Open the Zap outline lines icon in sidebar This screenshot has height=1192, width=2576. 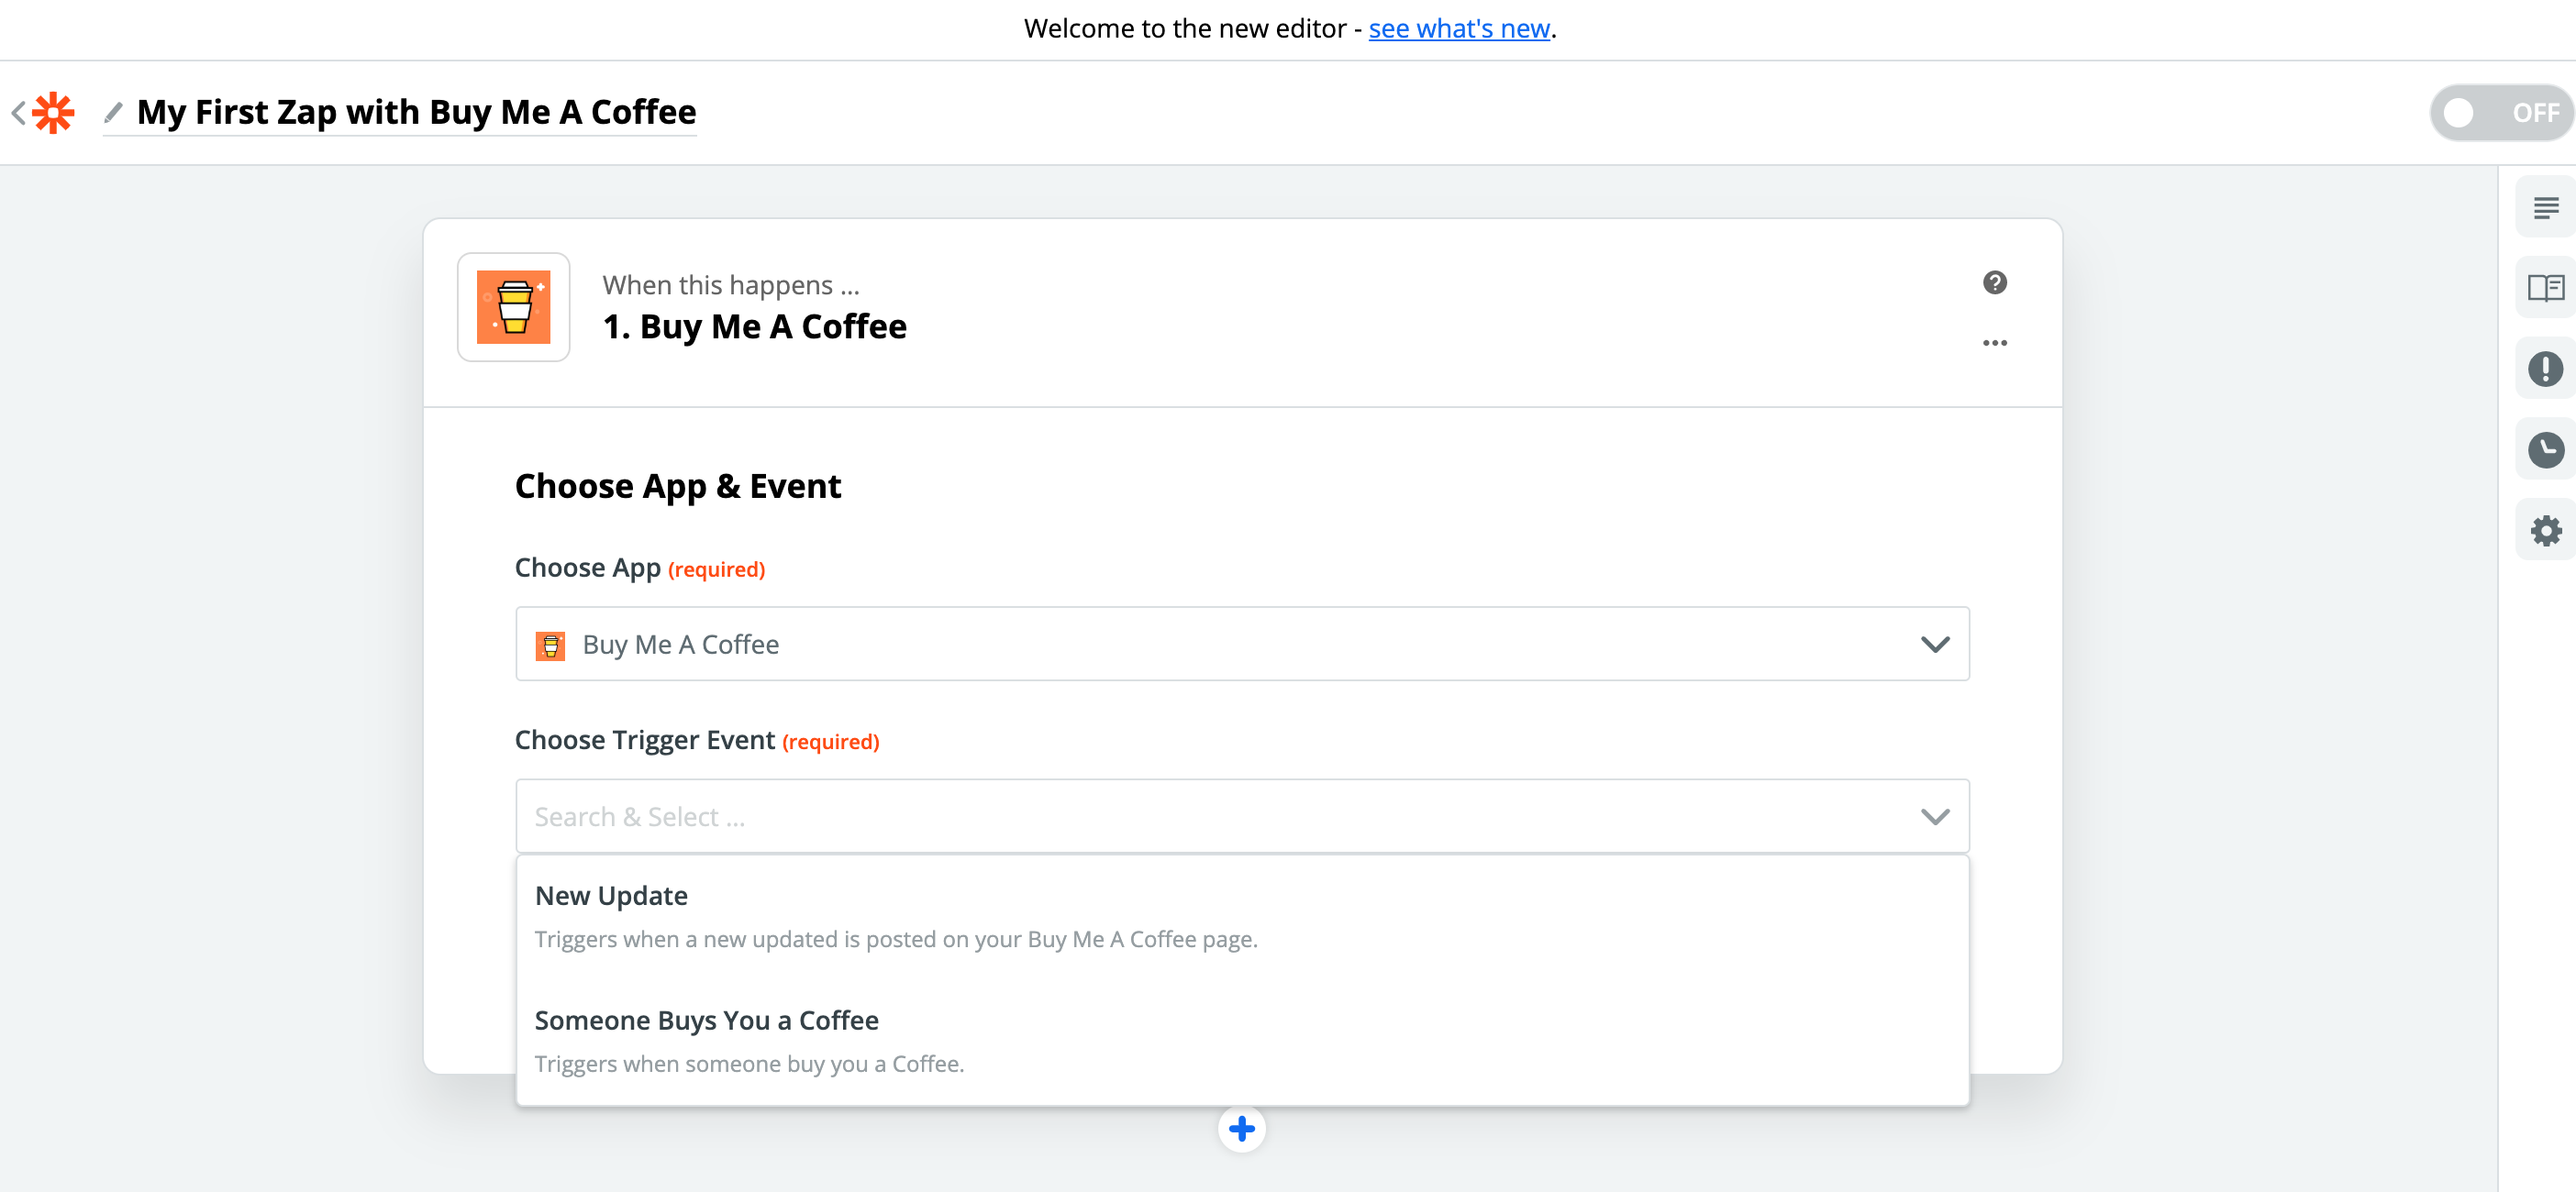[x=2545, y=208]
